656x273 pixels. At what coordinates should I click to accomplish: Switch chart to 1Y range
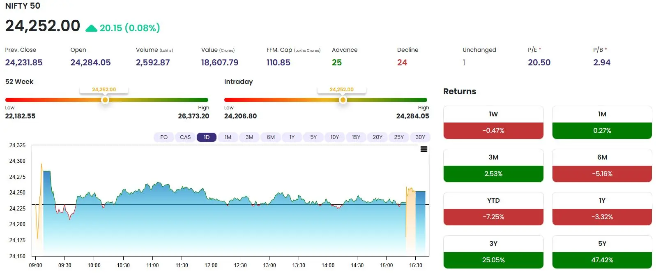(x=292, y=137)
